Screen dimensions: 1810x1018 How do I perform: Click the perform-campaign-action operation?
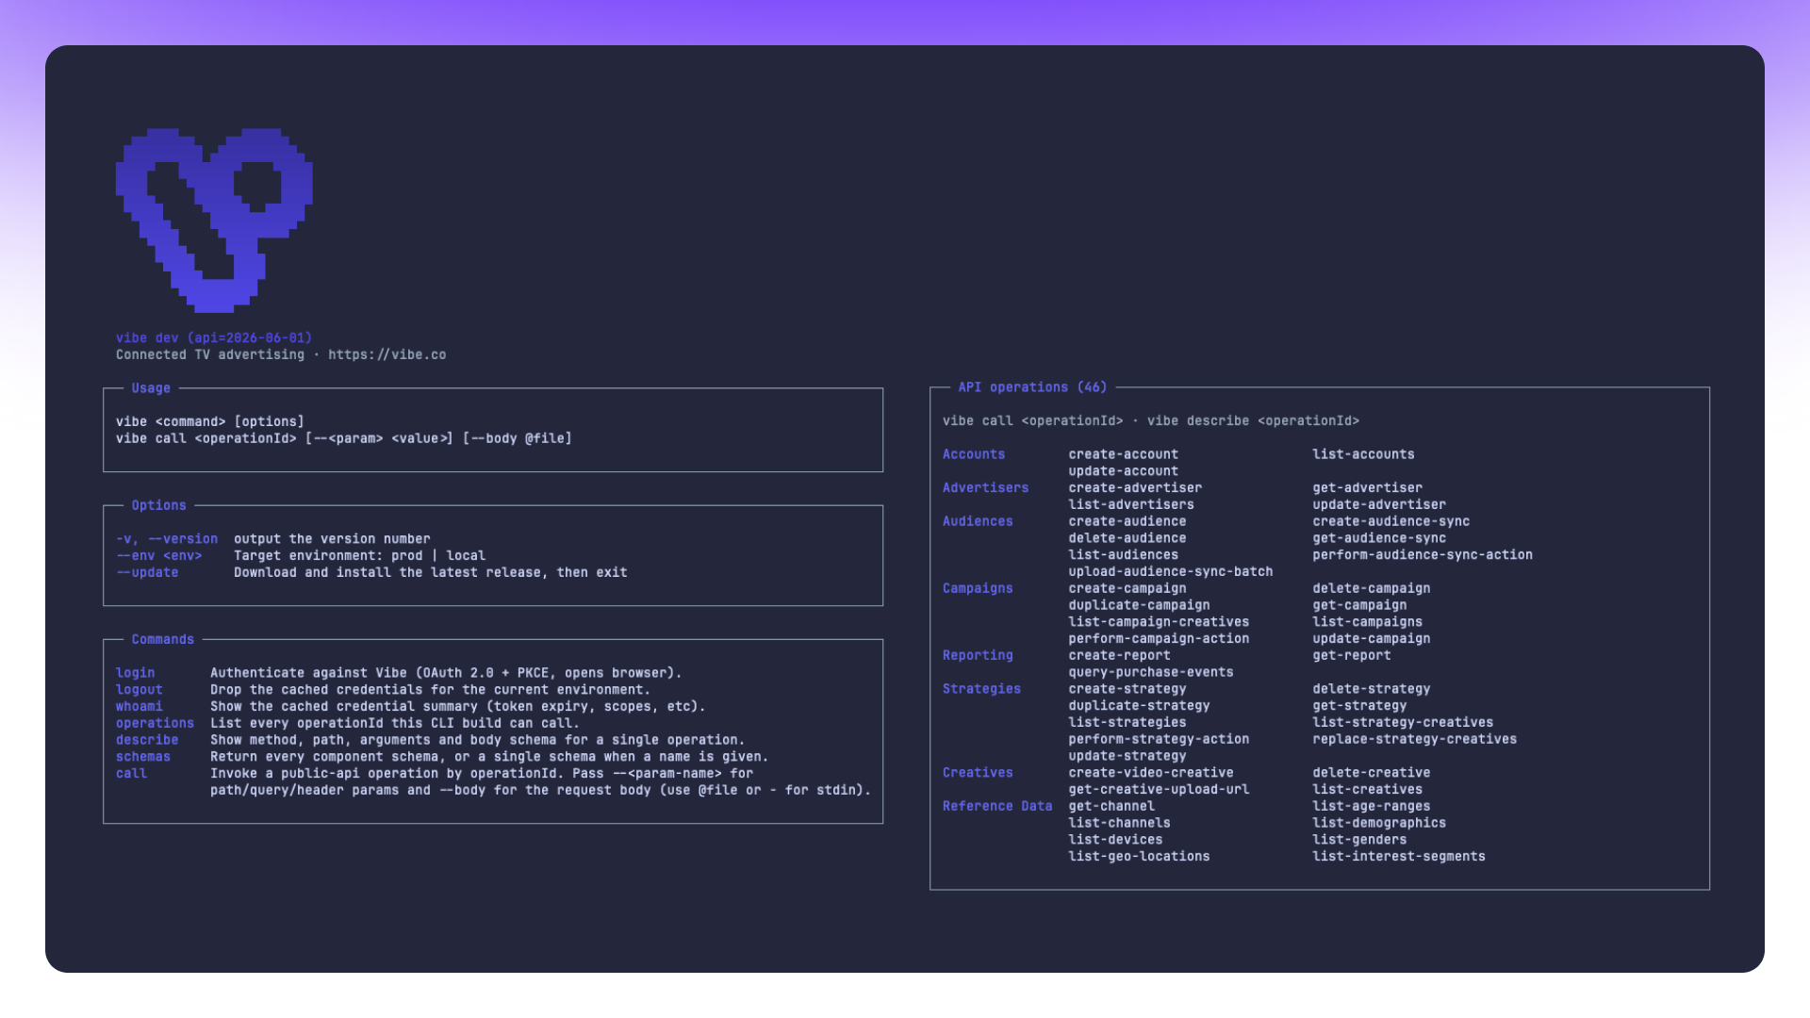click(1159, 639)
